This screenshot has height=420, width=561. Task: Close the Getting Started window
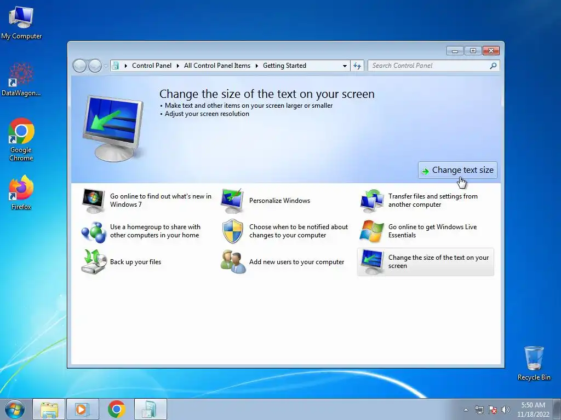(491, 51)
